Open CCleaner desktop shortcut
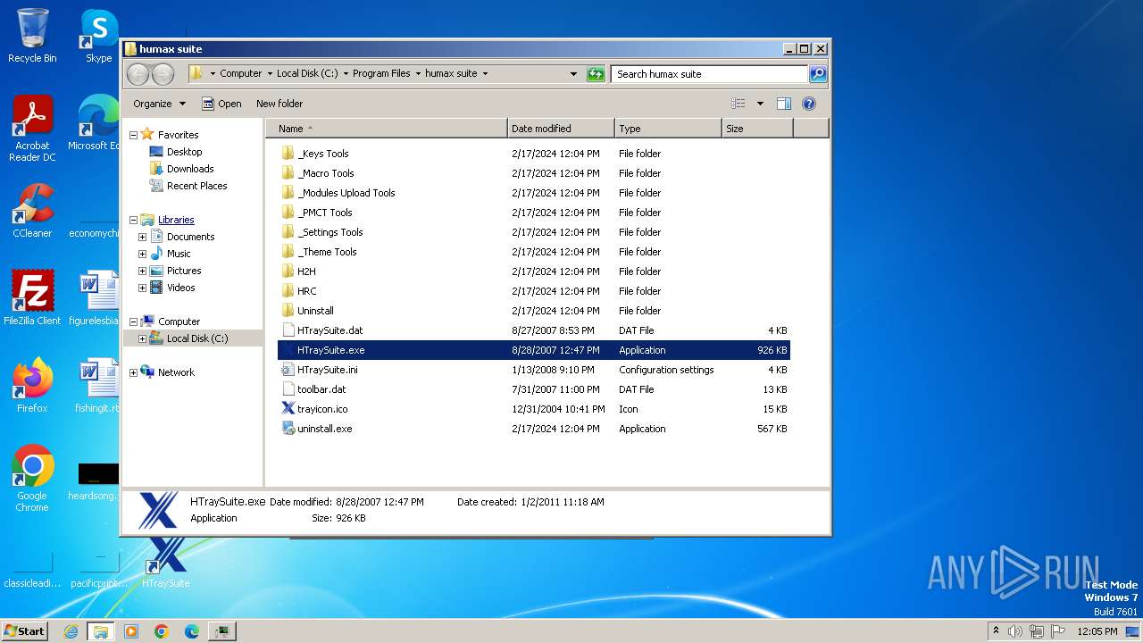The height and width of the screenshot is (643, 1143). tap(32, 211)
